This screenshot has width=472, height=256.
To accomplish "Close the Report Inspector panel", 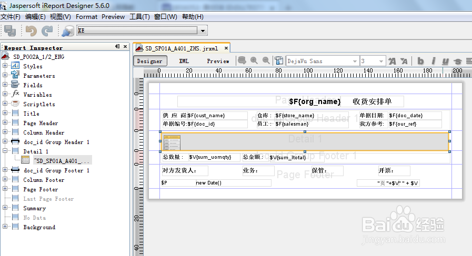I will [126, 46].
